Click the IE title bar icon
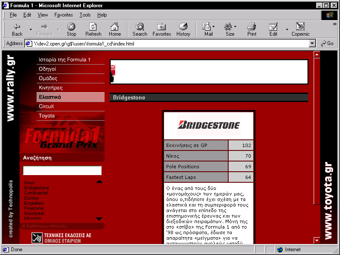The image size is (340, 255). 6,5
